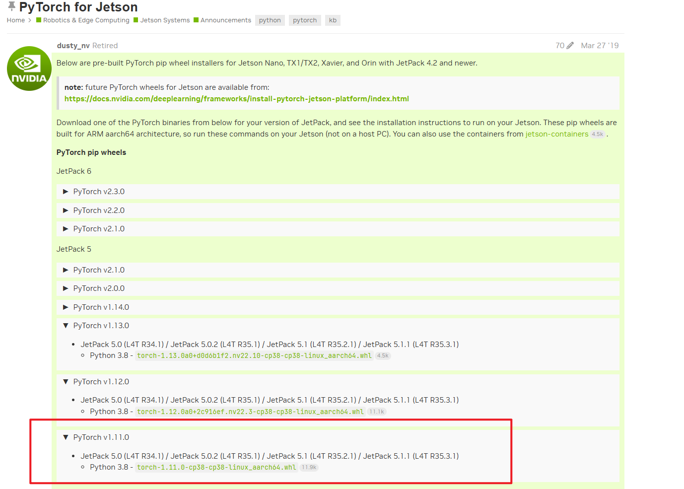This screenshot has height=489, width=684.
Task: Expand JetPack 6 PyTorch v2.3.0 section
Action: [x=338, y=192]
